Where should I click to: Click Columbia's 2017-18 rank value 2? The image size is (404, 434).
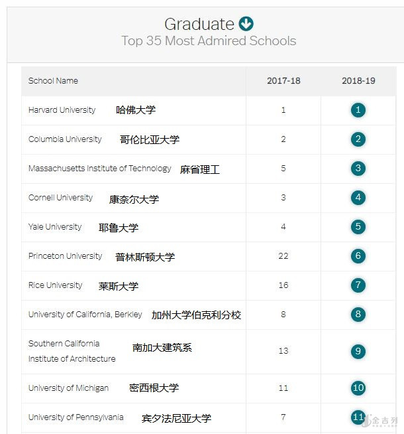(x=283, y=139)
